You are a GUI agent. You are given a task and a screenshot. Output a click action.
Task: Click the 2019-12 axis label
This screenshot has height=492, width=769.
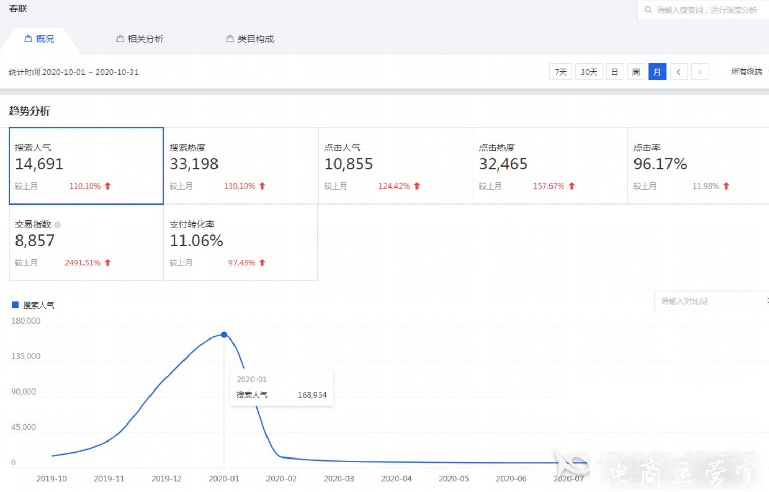166,479
